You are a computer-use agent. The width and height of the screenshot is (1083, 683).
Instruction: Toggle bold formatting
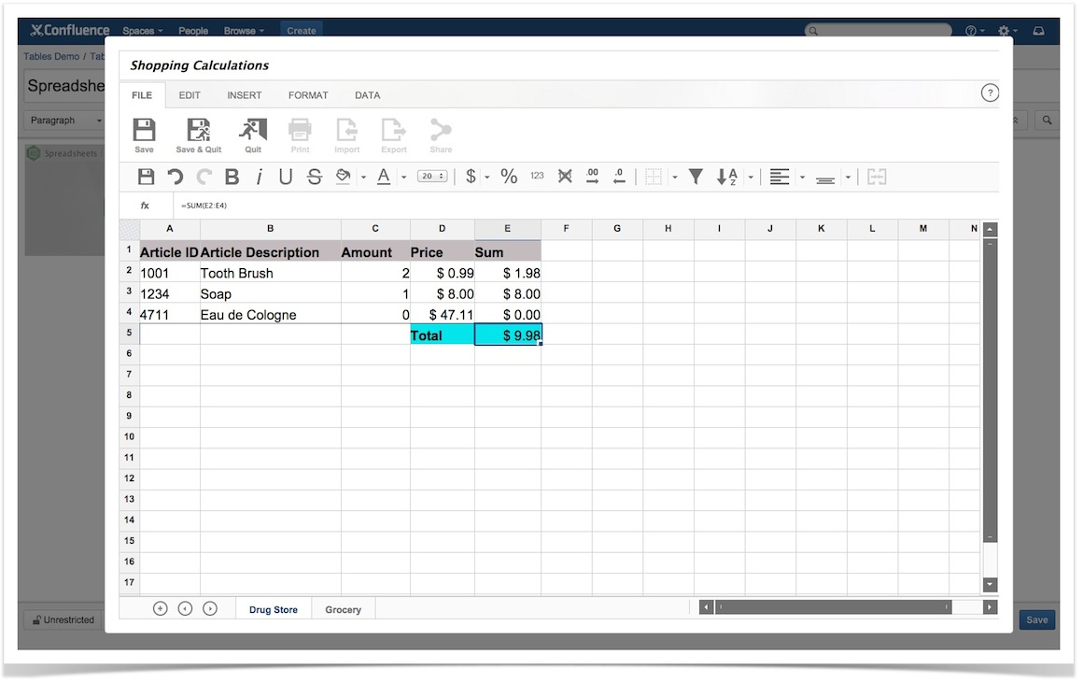[x=232, y=177]
